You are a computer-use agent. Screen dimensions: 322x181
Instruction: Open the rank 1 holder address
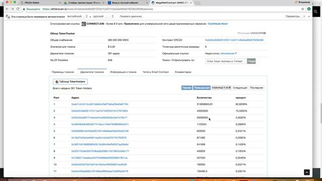coord(100,104)
